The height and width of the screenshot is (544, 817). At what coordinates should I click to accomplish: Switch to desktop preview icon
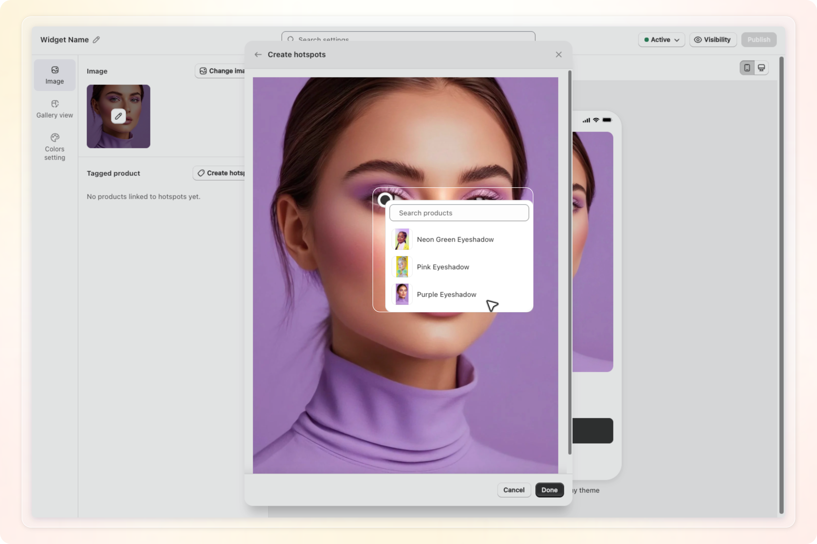[x=761, y=68]
